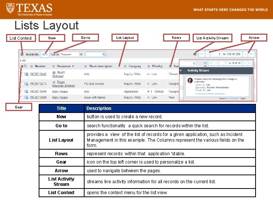The width and height of the screenshot is (273, 204).
Task: Open the Roger Mayorga Jimenez requester link
Action: (x=64, y=84)
